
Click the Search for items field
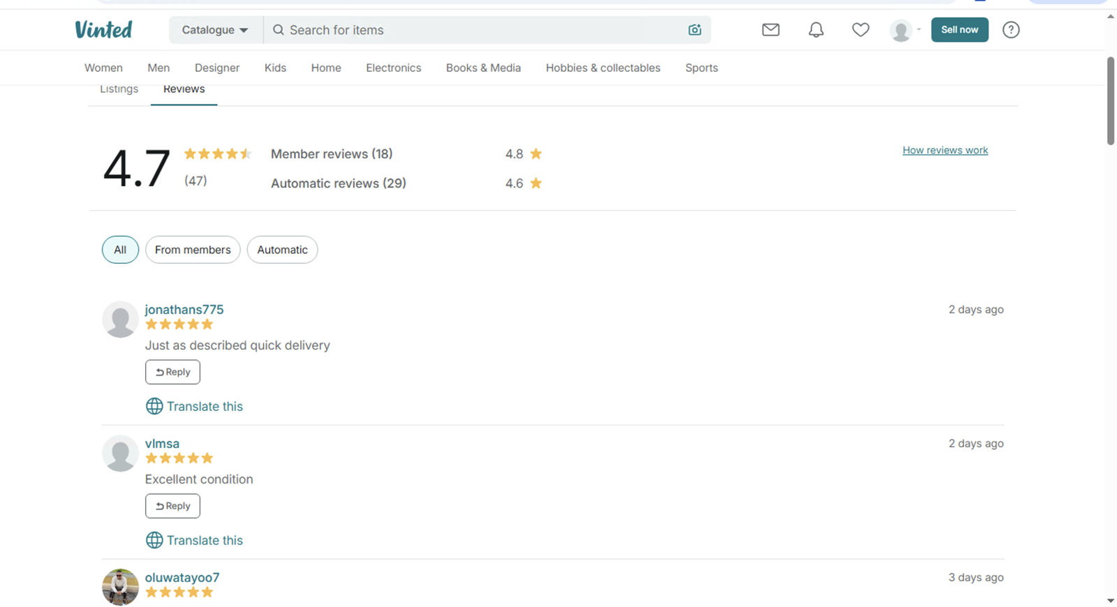point(482,30)
